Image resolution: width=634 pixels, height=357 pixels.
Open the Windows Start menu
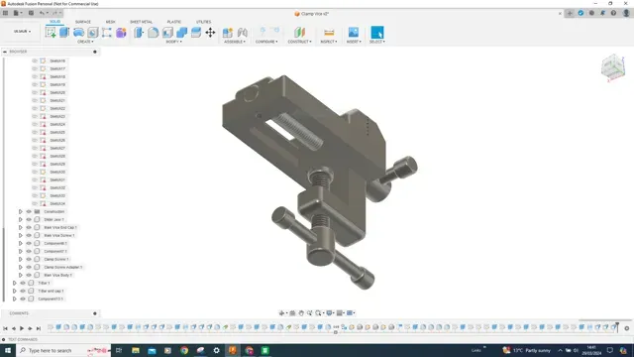(x=8, y=350)
